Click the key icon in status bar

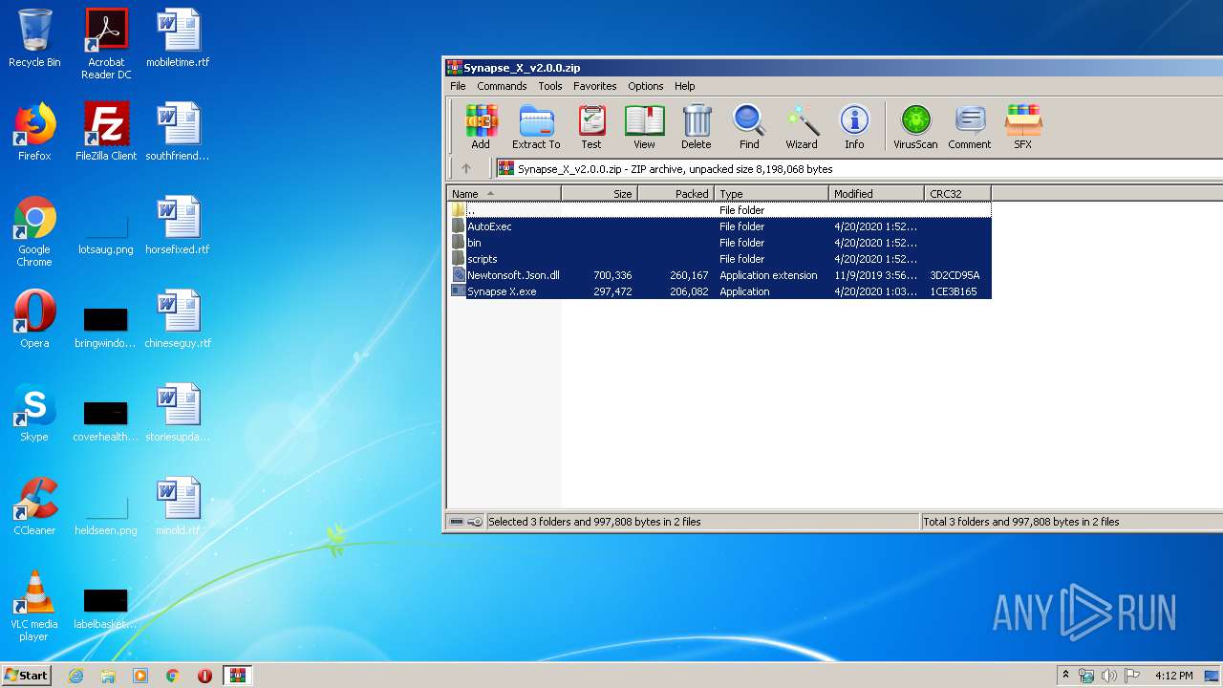click(475, 522)
